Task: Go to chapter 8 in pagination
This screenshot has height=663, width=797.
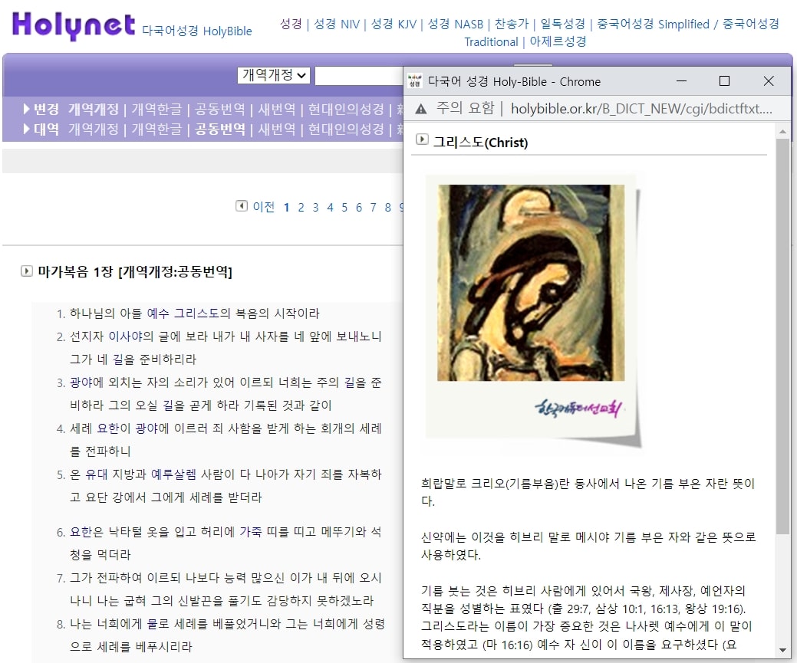Action: click(388, 207)
